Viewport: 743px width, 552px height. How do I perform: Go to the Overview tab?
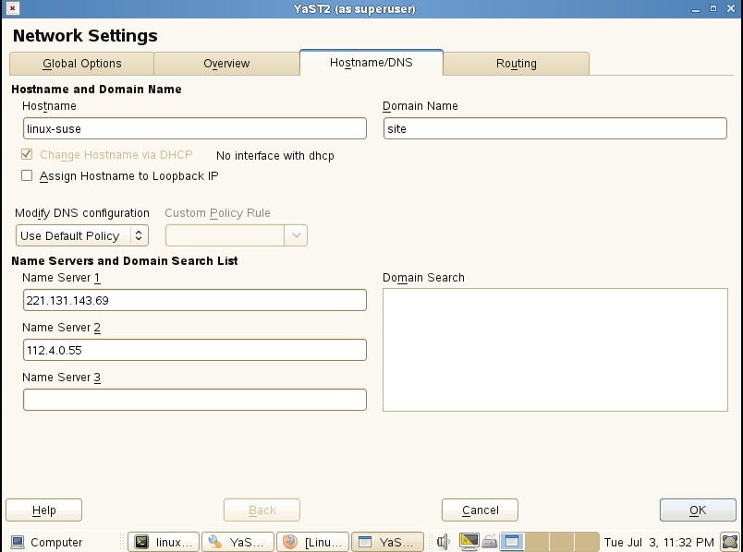[x=226, y=64]
